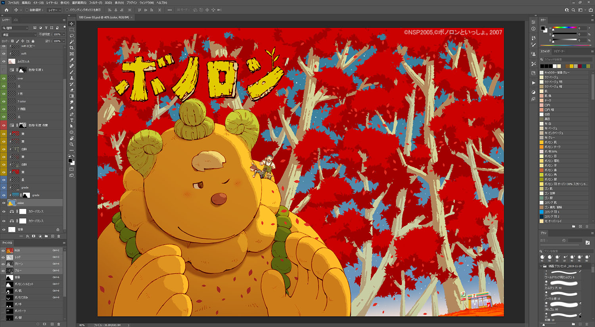The width and height of the screenshot is (595, 327).
Task: Enable the 自動選択 checkbox
Action: [27, 10]
